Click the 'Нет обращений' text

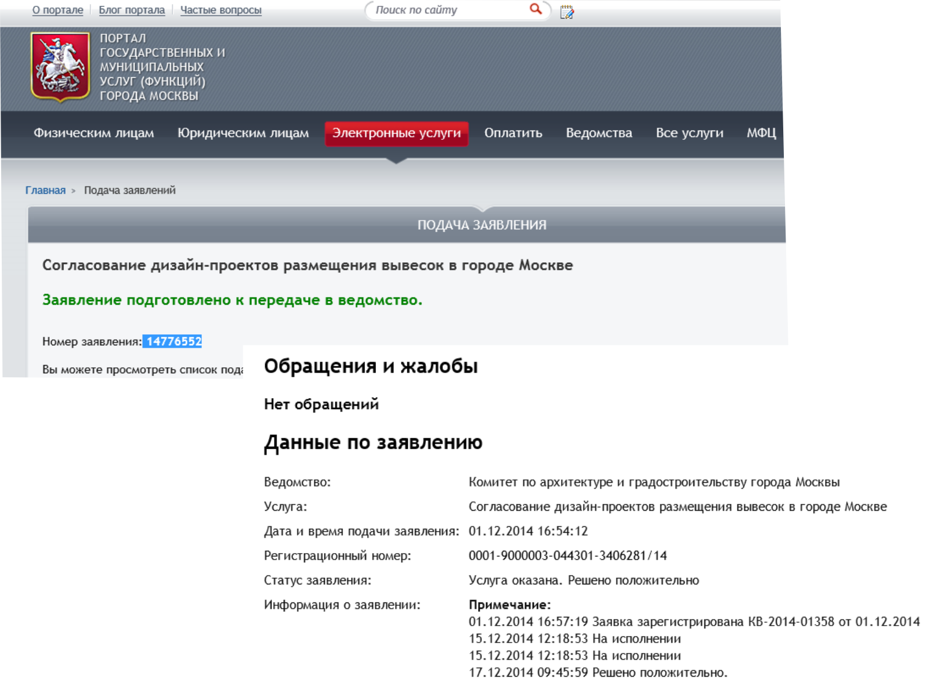coord(321,404)
